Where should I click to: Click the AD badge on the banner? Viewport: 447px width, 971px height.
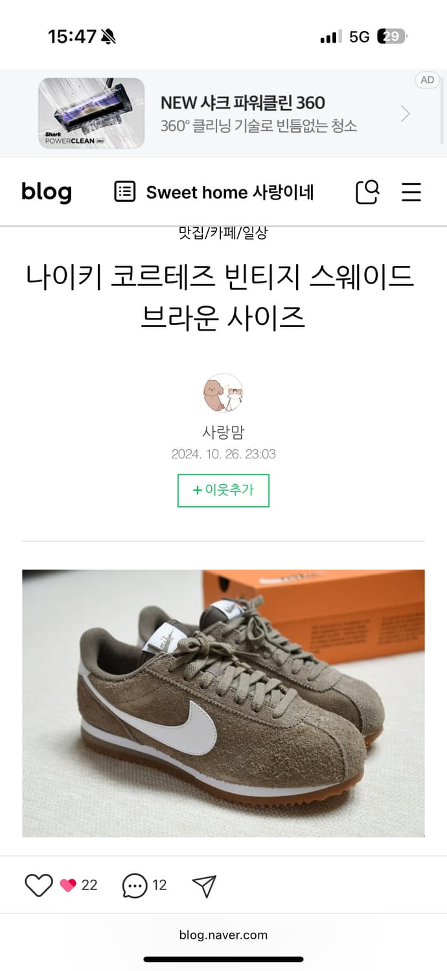pyautogui.click(x=428, y=80)
